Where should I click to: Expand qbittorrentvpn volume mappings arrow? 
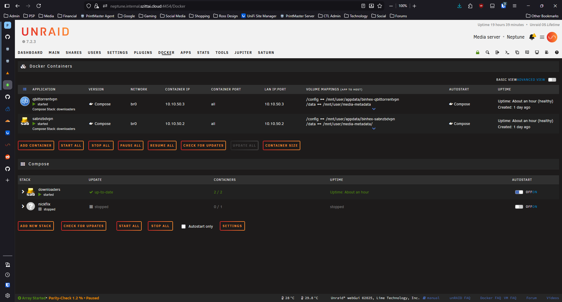(x=374, y=109)
